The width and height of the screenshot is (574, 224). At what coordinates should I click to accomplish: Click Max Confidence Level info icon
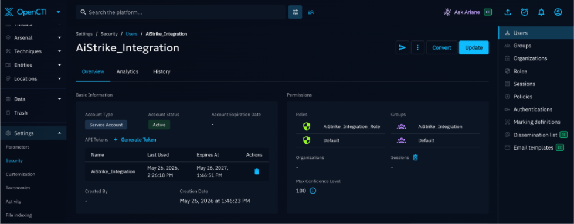point(313,191)
